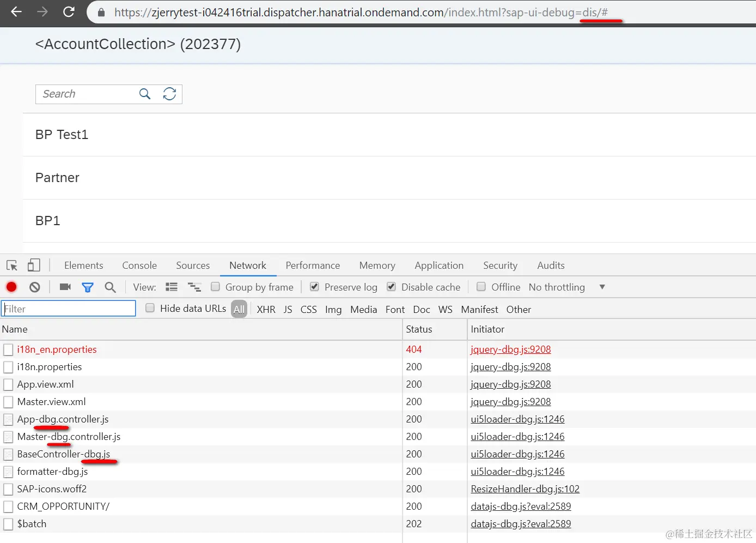Click file icon of formatter-dbg.js

pyautogui.click(x=8, y=472)
